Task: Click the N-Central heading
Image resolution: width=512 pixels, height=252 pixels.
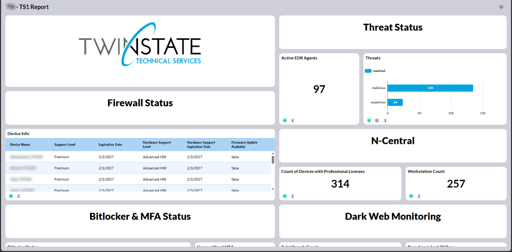Action: click(393, 141)
